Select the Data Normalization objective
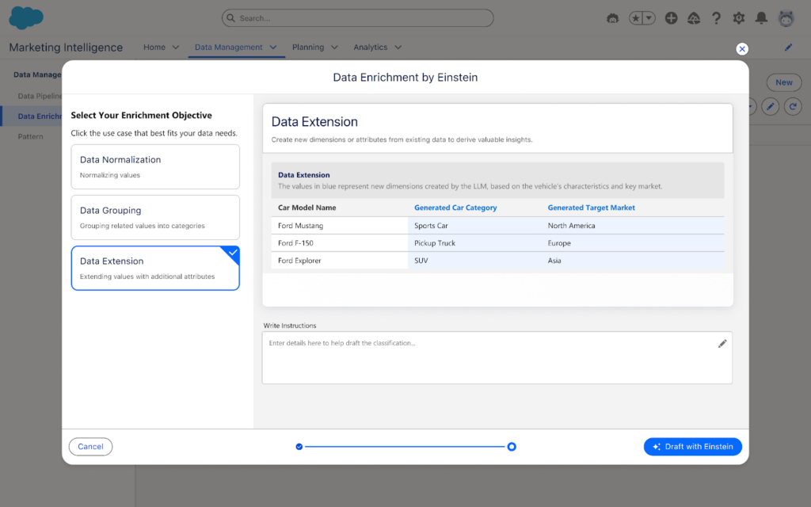The height and width of the screenshot is (507, 811). [x=155, y=166]
